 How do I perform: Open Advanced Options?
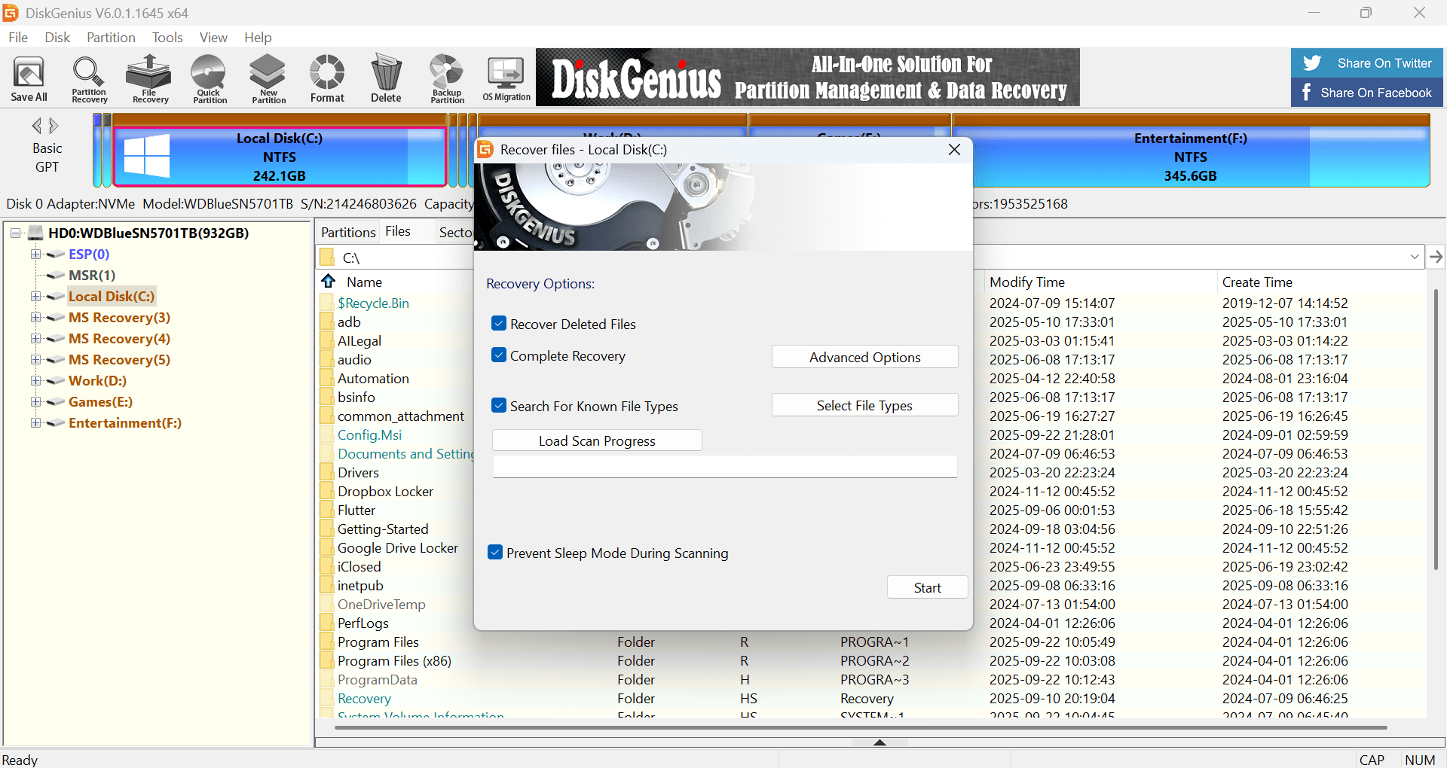tap(864, 357)
